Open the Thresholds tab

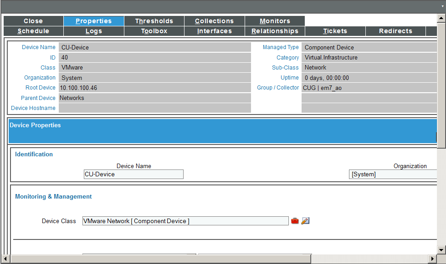[x=154, y=21]
